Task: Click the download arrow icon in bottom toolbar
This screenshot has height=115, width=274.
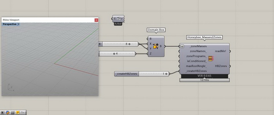Action: pyautogui.click(x=3, y=113)
